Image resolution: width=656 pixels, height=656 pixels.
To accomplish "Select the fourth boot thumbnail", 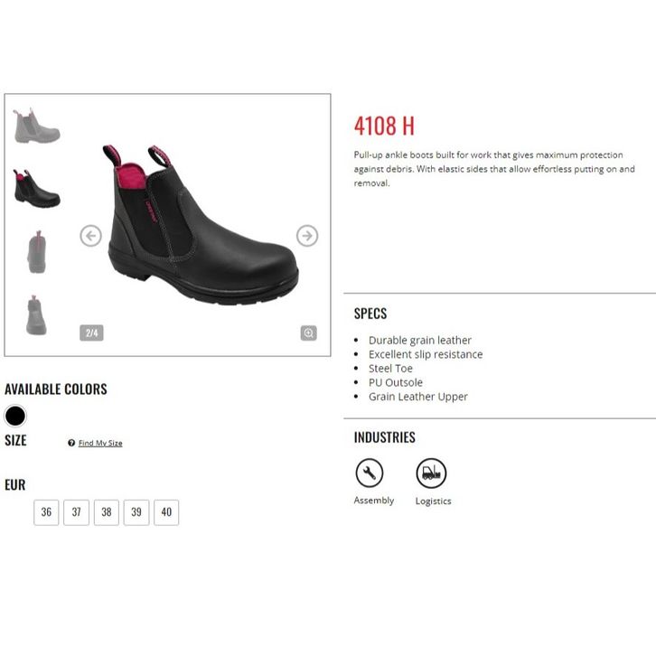I will pyautogui.click(x=36, y=315).
